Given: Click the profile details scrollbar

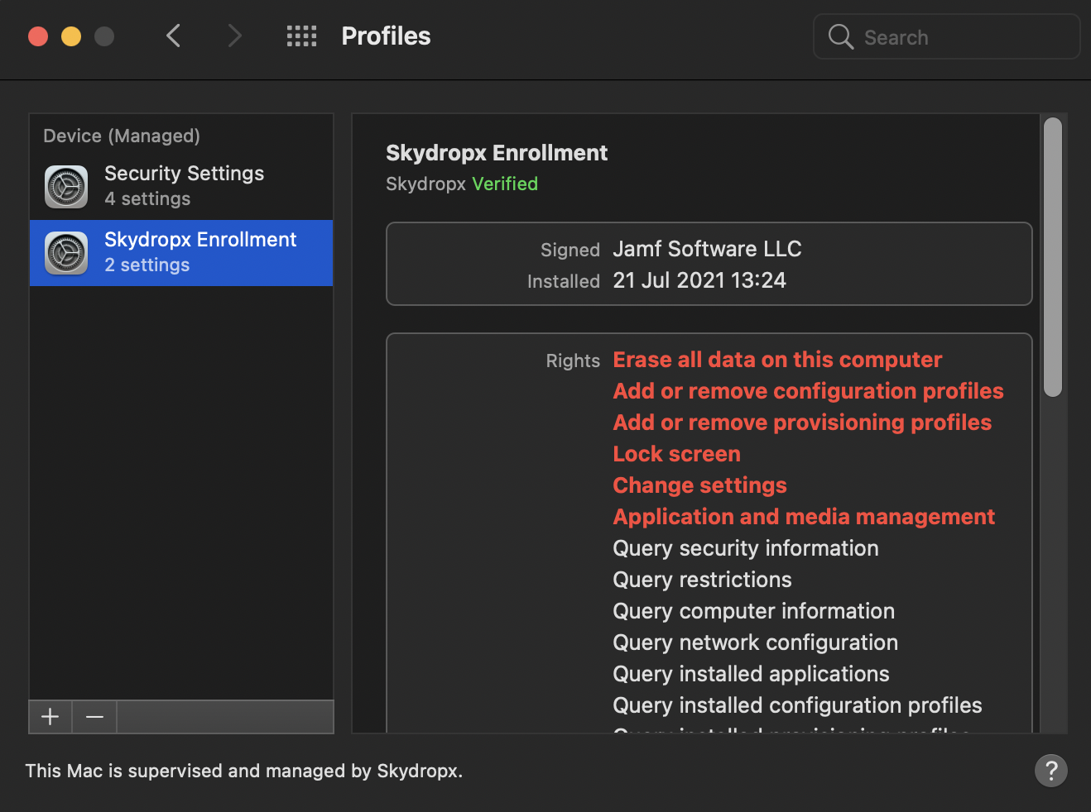Looking at the screenshot, I should [1053, 257].
